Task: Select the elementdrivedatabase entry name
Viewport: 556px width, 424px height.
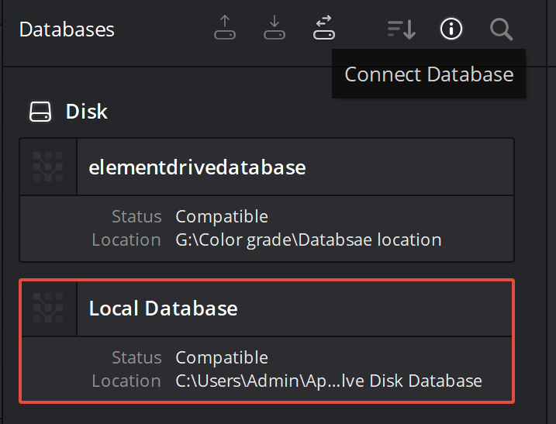Action: tap(197, 167)
